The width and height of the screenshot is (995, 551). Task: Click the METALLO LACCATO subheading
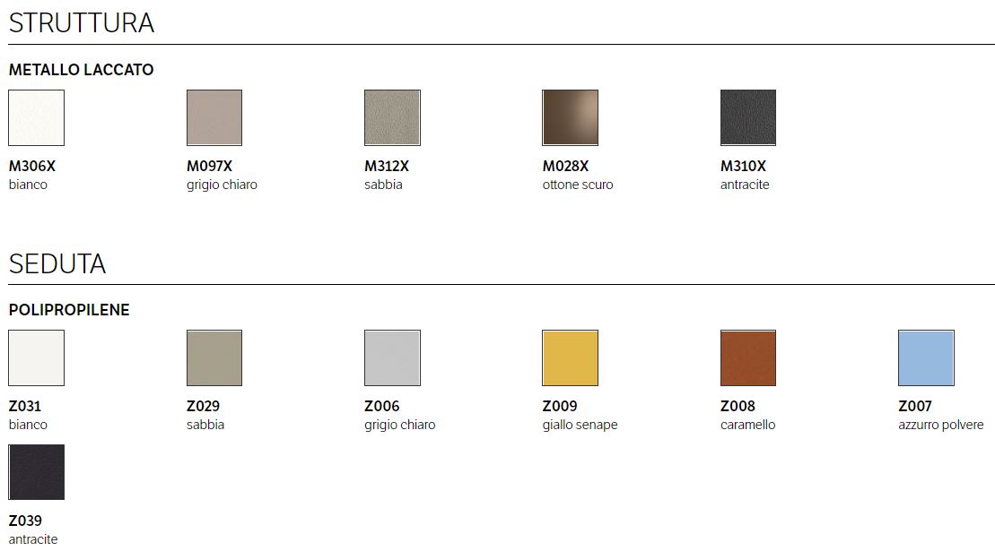pyautogui.click(x=81, y=69)
